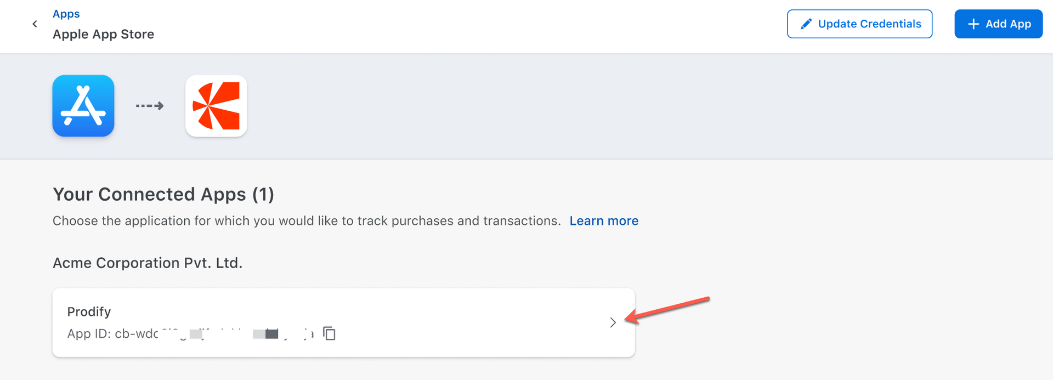
Task: Click the Acme Corporation Pvt. Ltd. label
Action: (x=147, y=263)
